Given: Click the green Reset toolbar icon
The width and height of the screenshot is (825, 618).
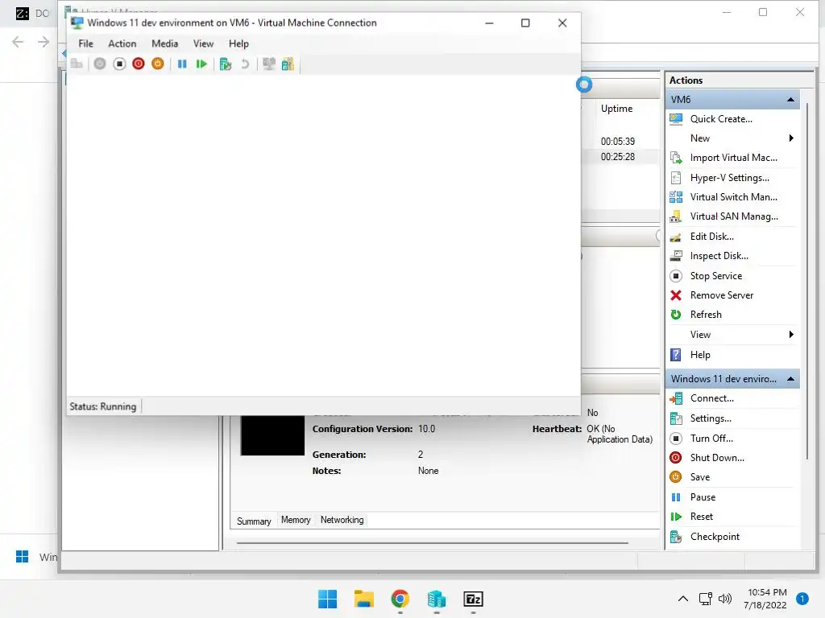Looking at the screenshot, I should click(x=201, y=64).
